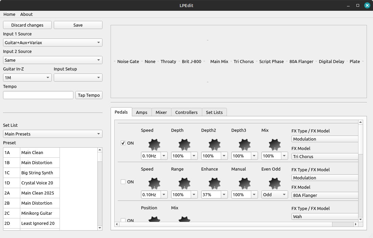Open the Set List Main Presets dropdown

52,134
